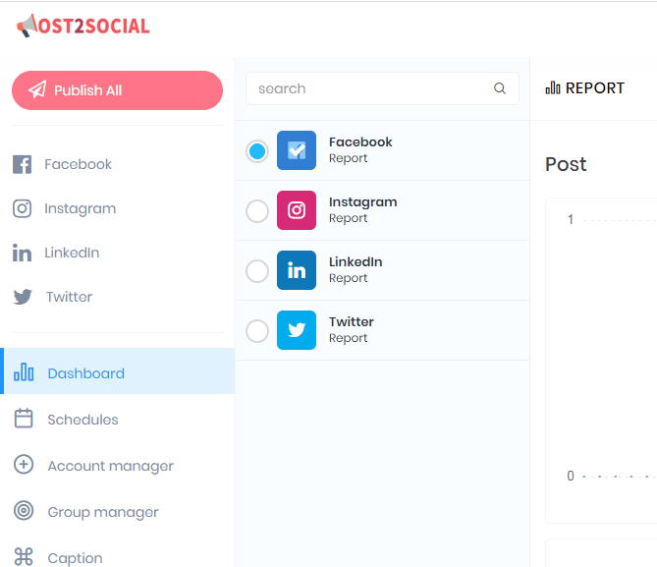Click the pink Instagram report tile icon
This screenshot has width=657, height=567.
(x=297, y=210)
